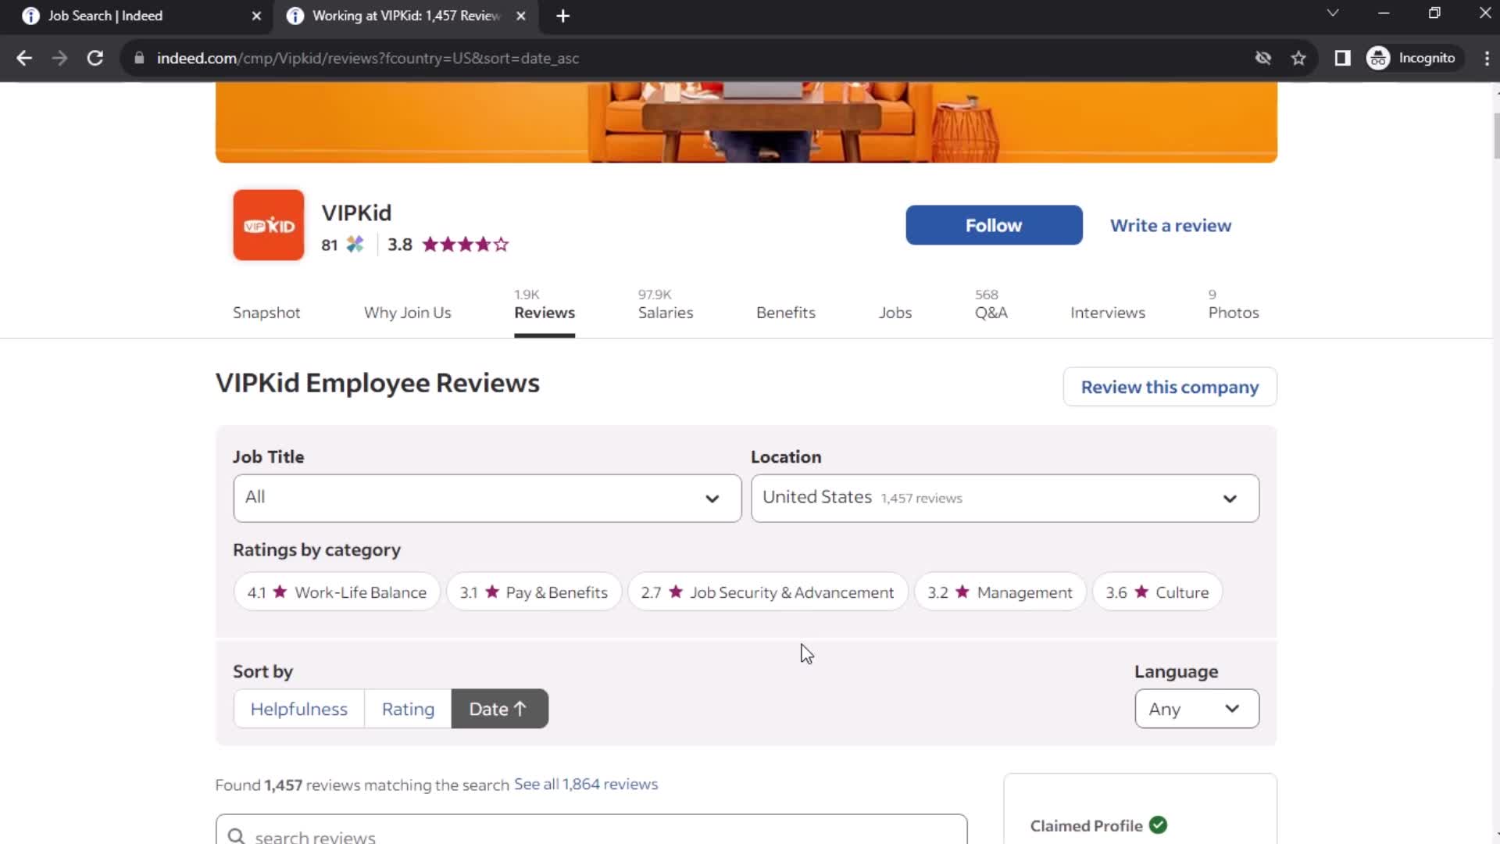Click into the search reviews field

point(591,831)
